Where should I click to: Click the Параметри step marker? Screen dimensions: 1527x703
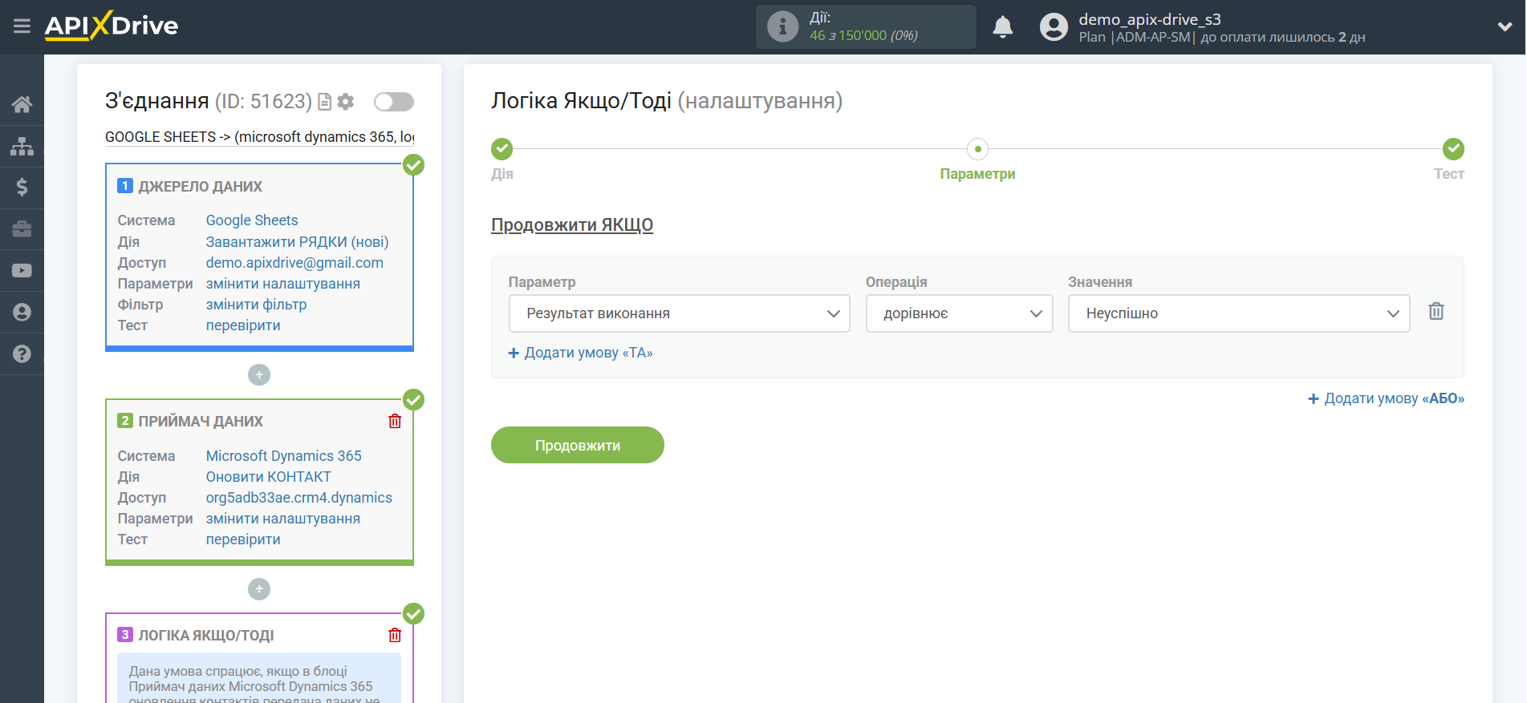click(977, 149)
